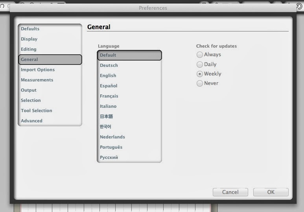Choose Français as the language
Image resolution: width=304 pixels, height=212 pixels.
tap(129, 96)
